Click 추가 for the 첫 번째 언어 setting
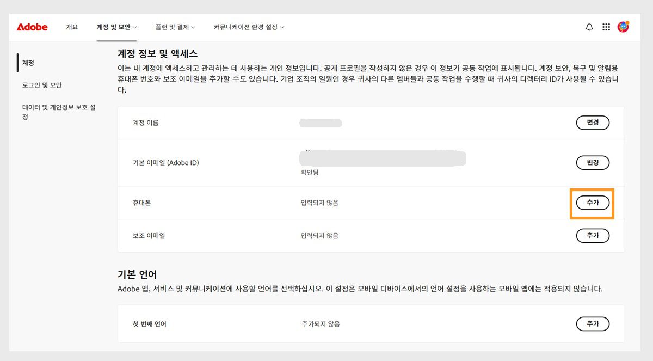 [593, 323]
